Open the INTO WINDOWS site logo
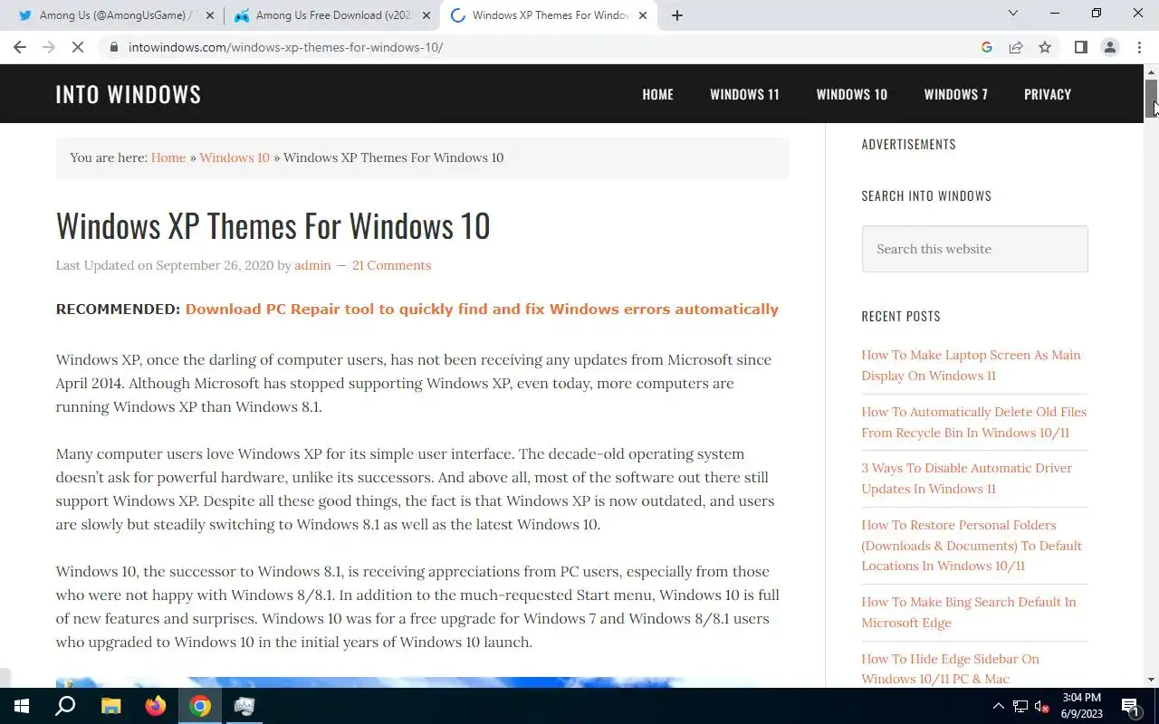This screenshot has height=724, width=1159. tap(129, 94)
